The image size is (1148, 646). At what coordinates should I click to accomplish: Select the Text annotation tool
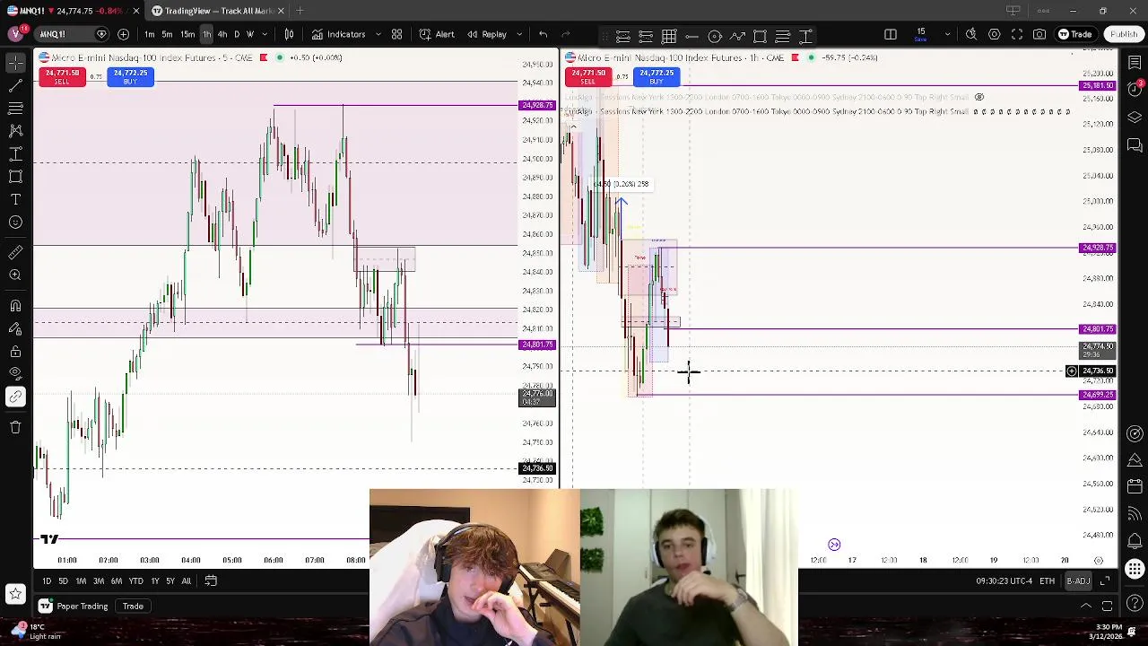pos(15,199)
